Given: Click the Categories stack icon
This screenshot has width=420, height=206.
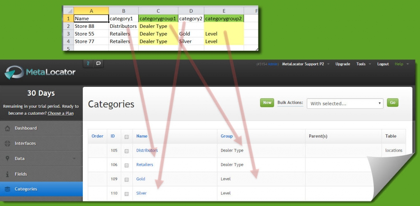Looking at the screenshot, I should 7,189.
